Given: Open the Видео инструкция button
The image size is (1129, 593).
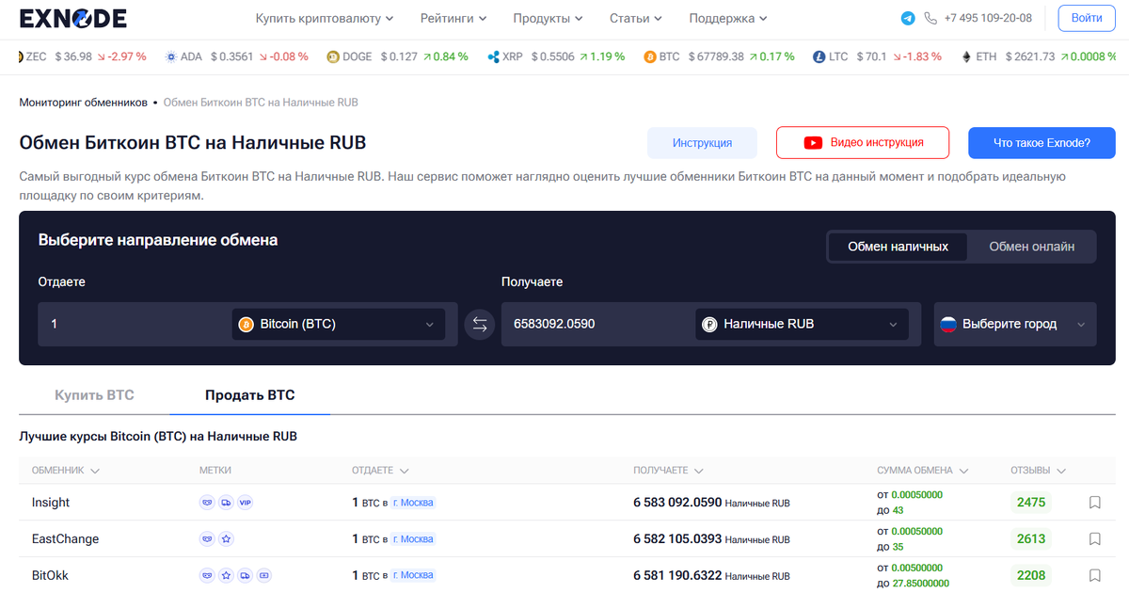Looking at the screenshot, I should [863, 143].
